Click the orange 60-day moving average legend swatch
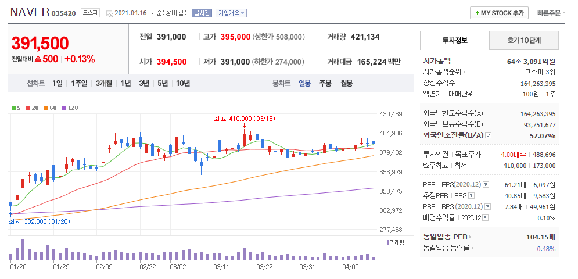578x279 pixels. coord(46,108)
